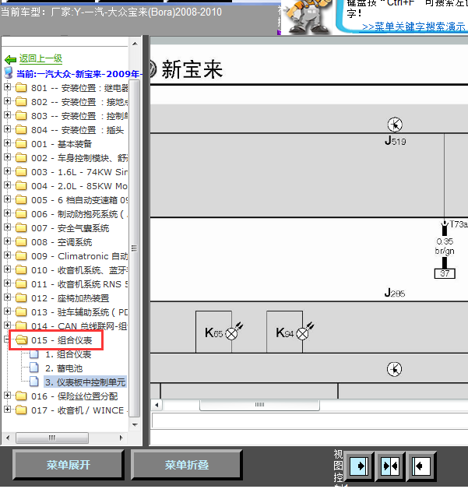The width and height of the screenshot is (468, 489).
Task: Click the folder icon beside 008 空调系统
Action: (x=21, y=242)
